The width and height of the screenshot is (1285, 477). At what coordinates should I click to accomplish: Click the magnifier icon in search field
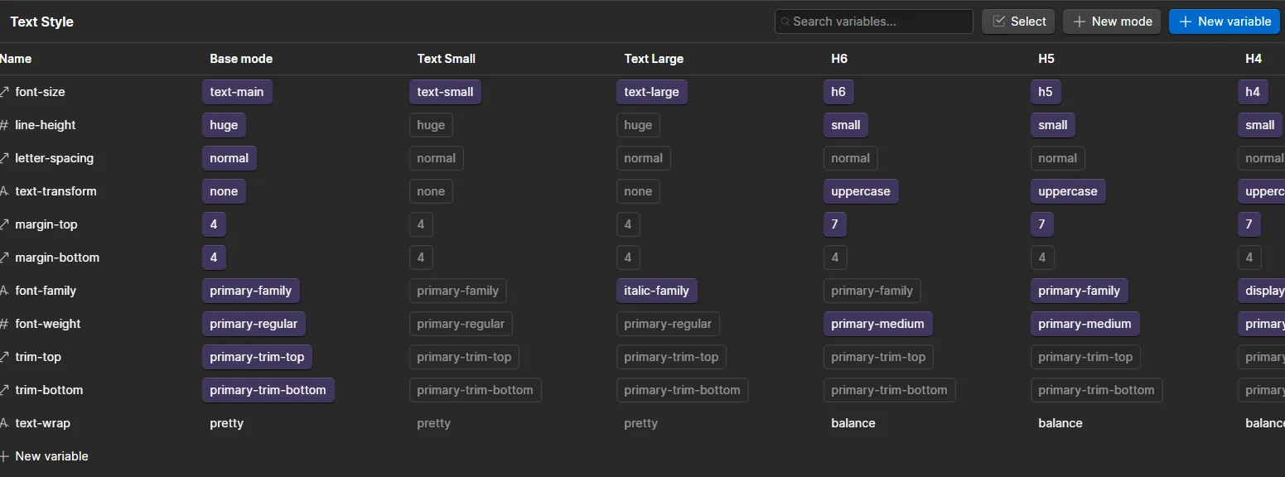785,22
